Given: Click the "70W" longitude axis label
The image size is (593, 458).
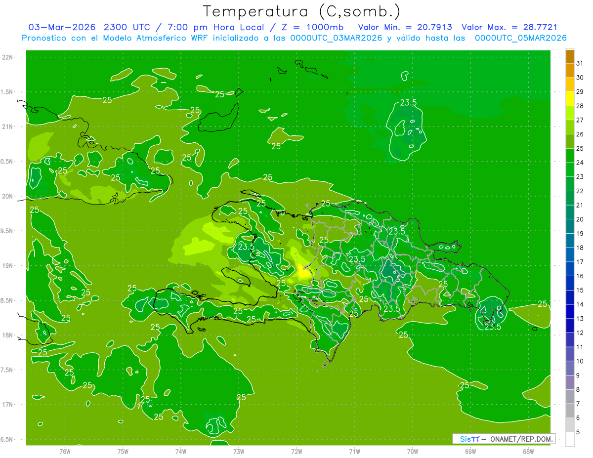Looking at the screenshot, I should point(413,451).
